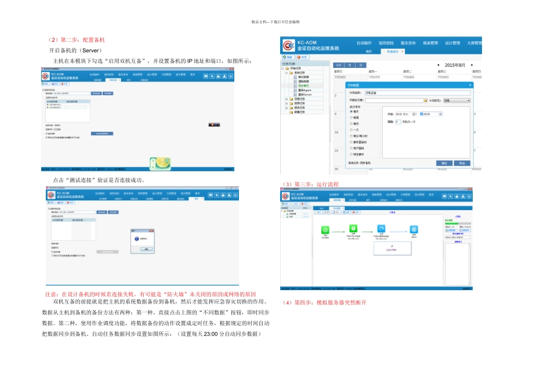
Task: Select the 一次 radio option
Action: point(351,130)
